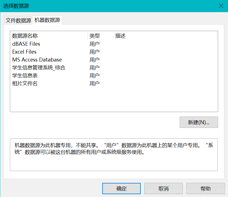Viewport: 228px width, 197px height.
Task: Switch to the 文件数据源 tab
Action: coord(18,20)
